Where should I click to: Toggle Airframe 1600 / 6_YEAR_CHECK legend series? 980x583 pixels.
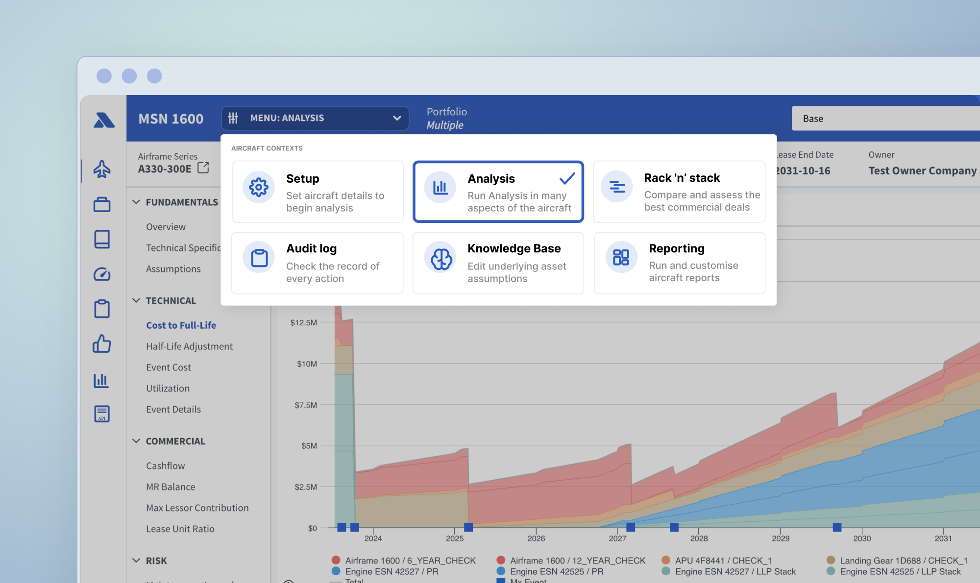click(x=404, y=560)
